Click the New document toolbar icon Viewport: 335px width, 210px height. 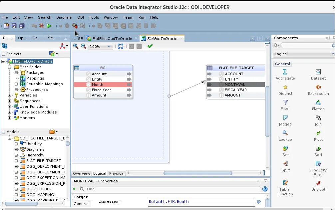coord(6,26)
